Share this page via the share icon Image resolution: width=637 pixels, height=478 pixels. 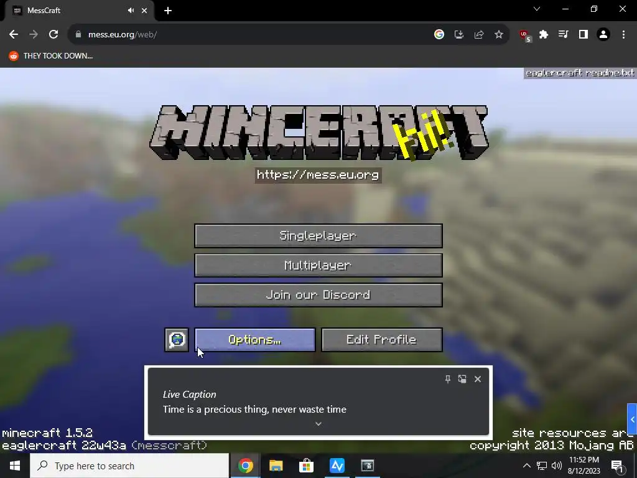[479, 35]
